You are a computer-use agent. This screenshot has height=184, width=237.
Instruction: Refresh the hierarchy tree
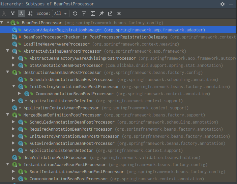point(75,14)
